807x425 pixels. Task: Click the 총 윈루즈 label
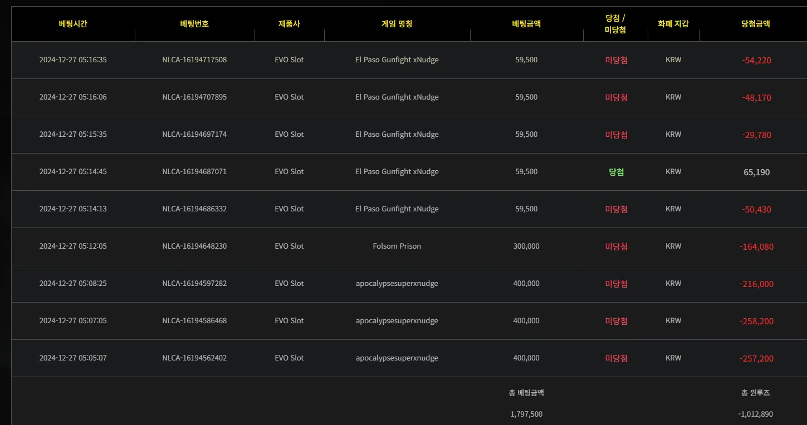(x=756, y=393)
